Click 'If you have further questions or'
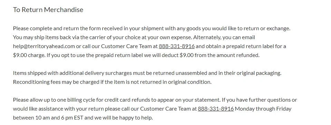Image resolution: width=331 pixels, height=125 pixels. coord(260,100)
